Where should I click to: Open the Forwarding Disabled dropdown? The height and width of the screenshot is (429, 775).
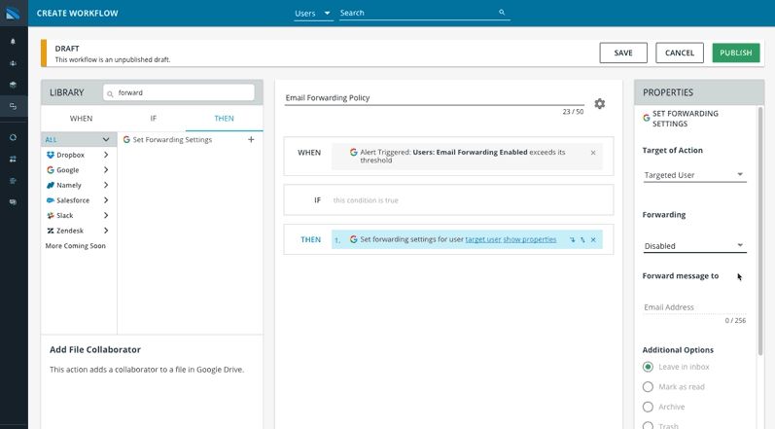[x=694, y=246]
